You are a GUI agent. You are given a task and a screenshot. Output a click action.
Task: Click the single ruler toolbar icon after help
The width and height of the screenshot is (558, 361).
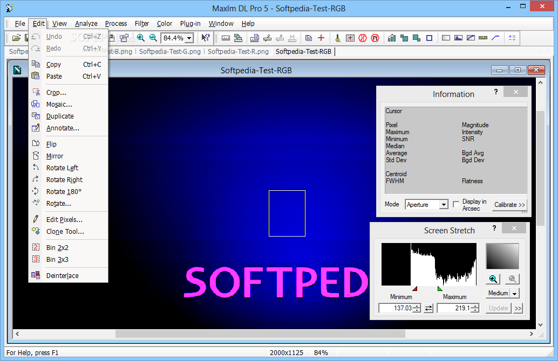click(226, 38)
